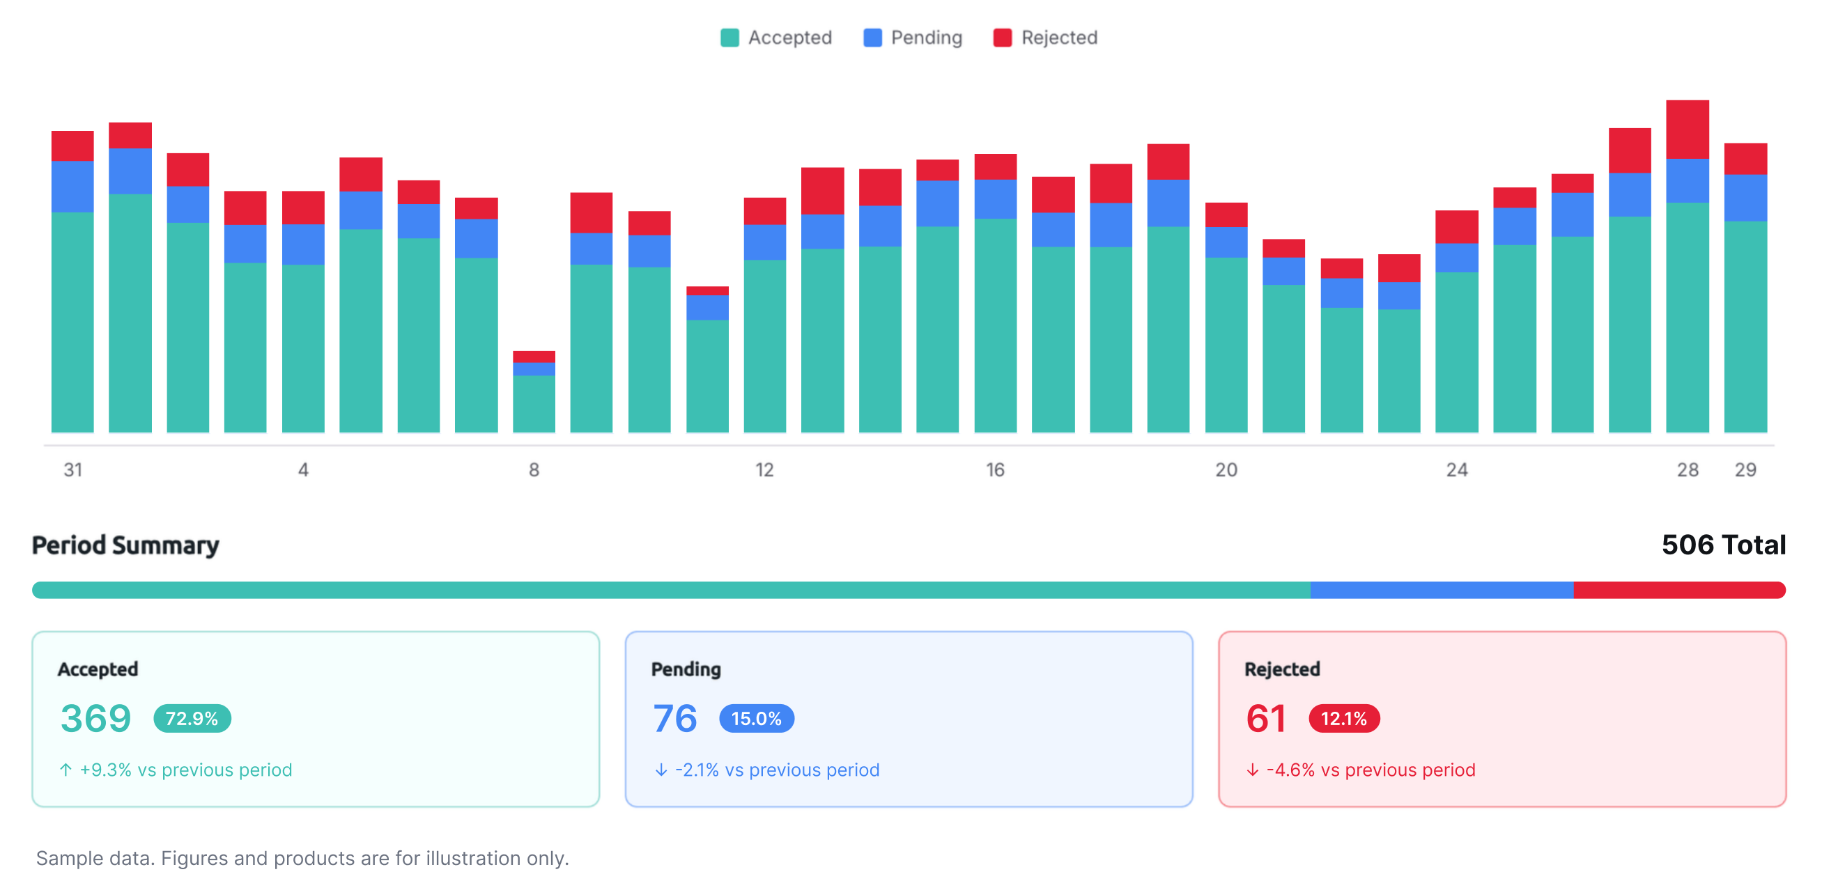Open the Accepted summary card showing 369
The width and height of the screenshot is (1822, 888).
click(316, 719)
